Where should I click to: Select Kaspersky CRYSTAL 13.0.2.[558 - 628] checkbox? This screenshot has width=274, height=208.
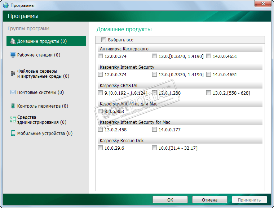(208, 93)
